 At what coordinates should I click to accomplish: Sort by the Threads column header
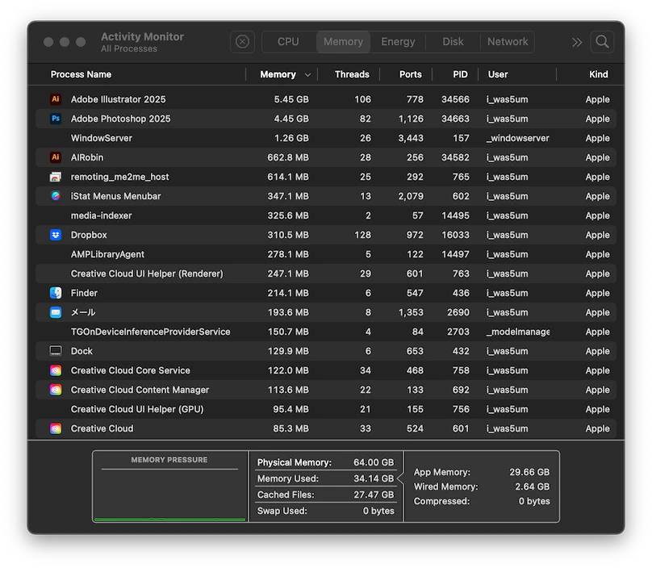[x=352, y=74]
